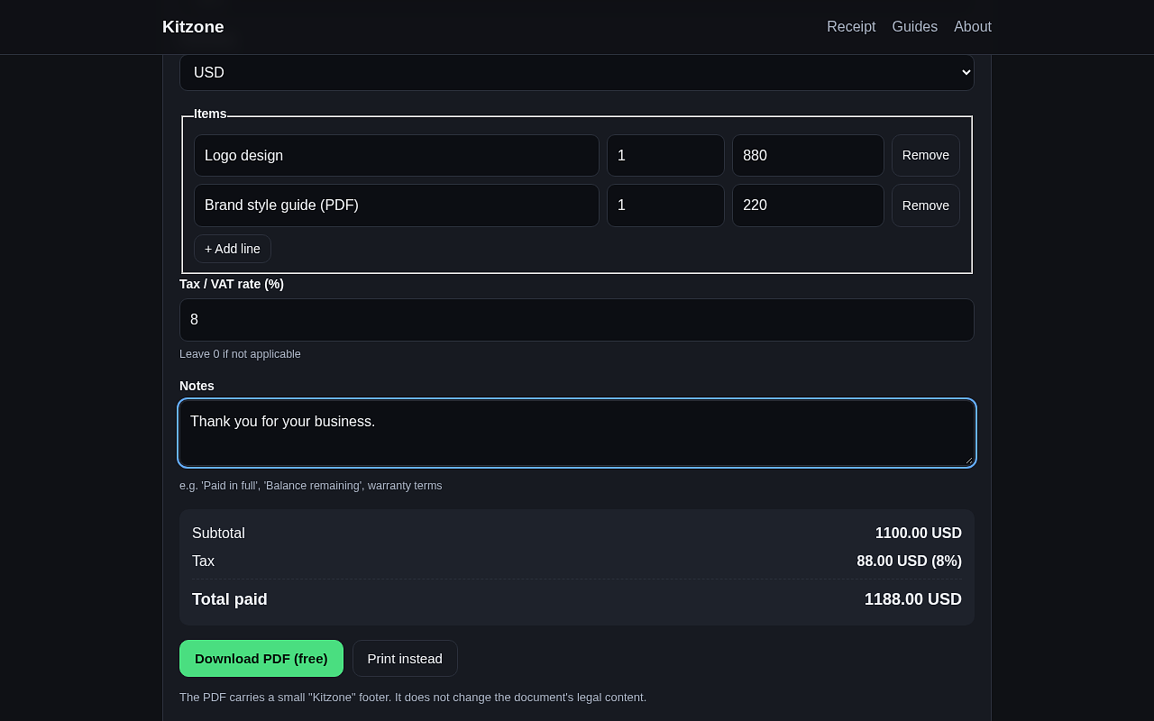
Task: Add a new item line
Action: pos(233,249)
